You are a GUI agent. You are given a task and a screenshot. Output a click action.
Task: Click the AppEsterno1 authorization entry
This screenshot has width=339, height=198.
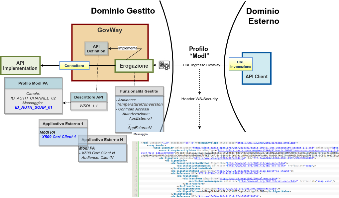pyautogui.click(x=141, y=118)
